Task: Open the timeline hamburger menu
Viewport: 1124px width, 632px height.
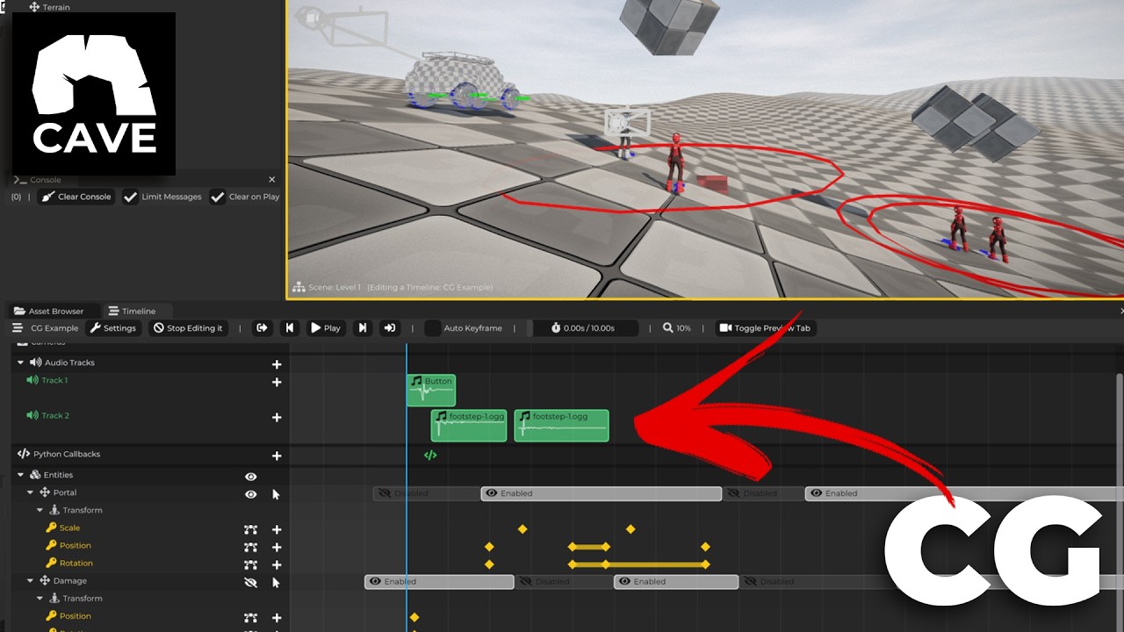Action: tap(18, 328)
